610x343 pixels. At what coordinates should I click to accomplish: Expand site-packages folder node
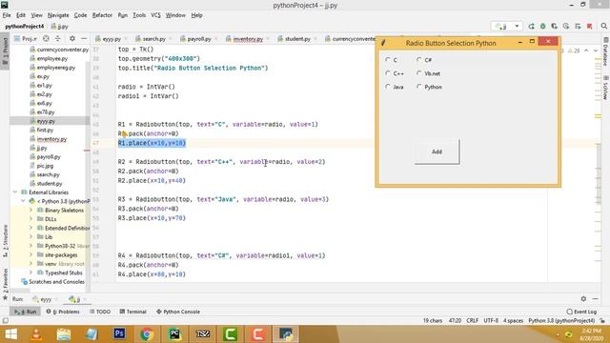tap(30, 254)
